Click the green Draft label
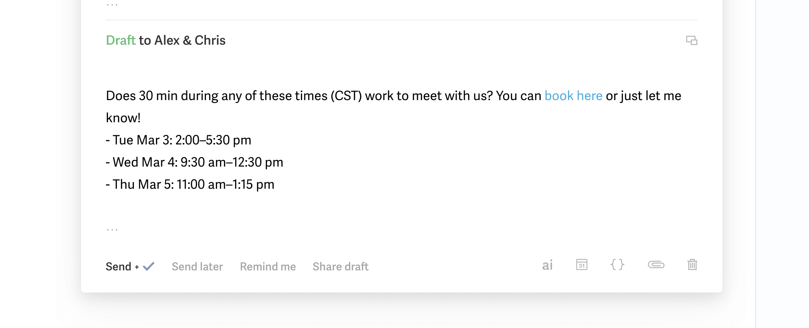 (121, 40)
